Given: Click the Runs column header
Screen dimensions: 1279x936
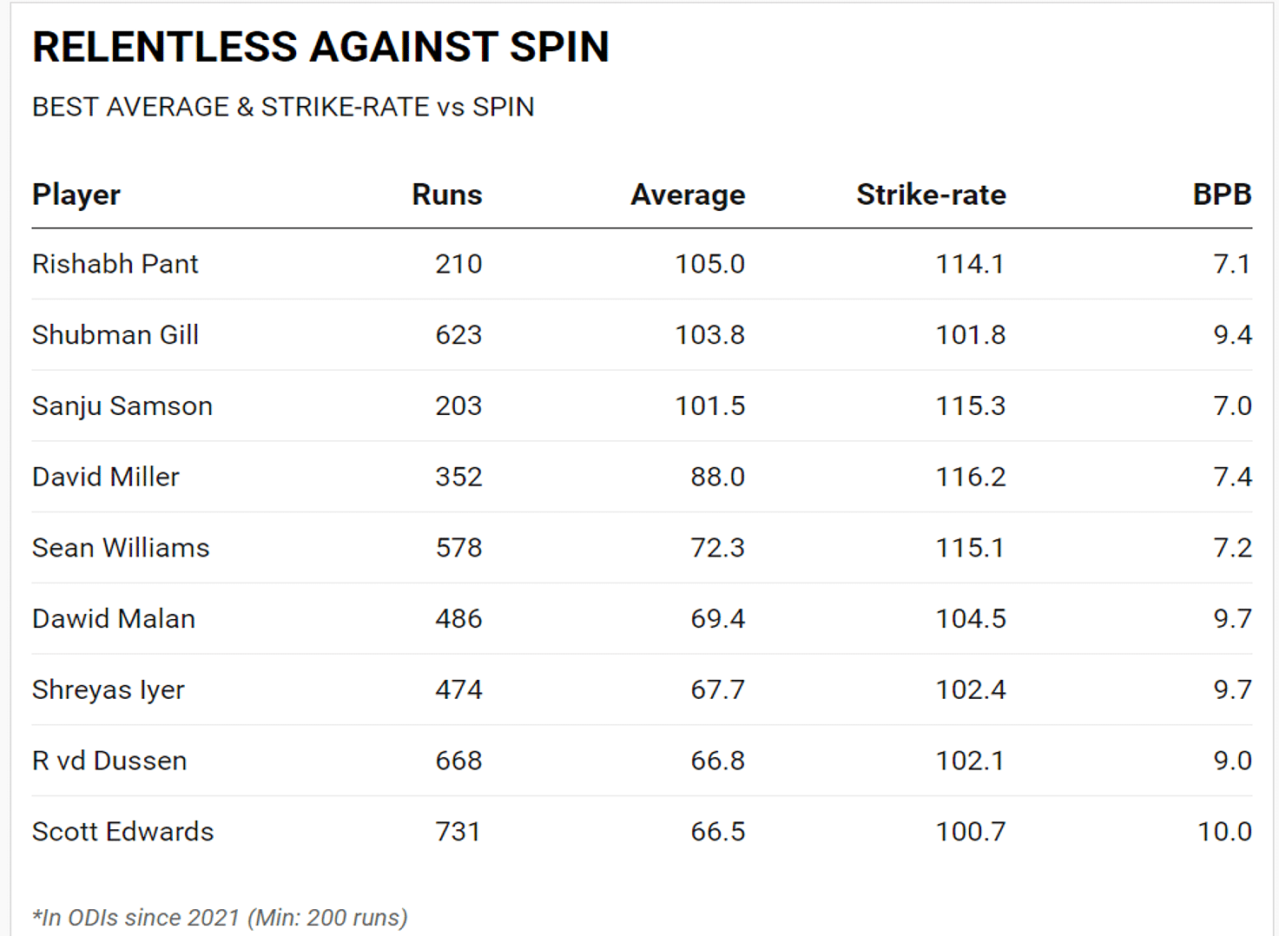Looking at the screenshot, I should [446, 194].
